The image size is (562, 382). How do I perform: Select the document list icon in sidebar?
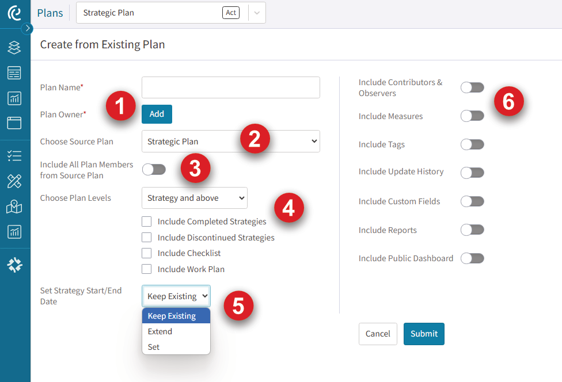[14, 72]
